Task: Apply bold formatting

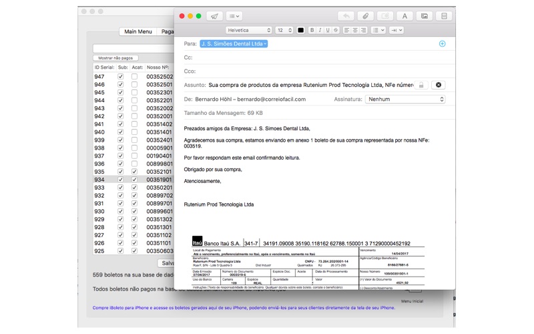Action: click(x=312, y=30)
